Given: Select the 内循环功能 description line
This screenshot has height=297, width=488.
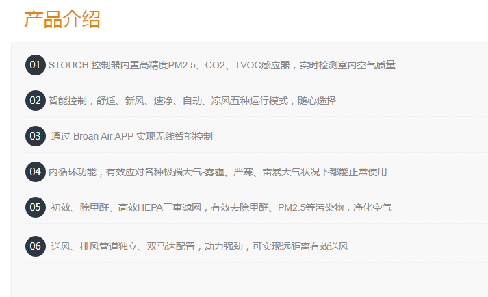Looking at the screenshot, I should [x=218, y=172].
